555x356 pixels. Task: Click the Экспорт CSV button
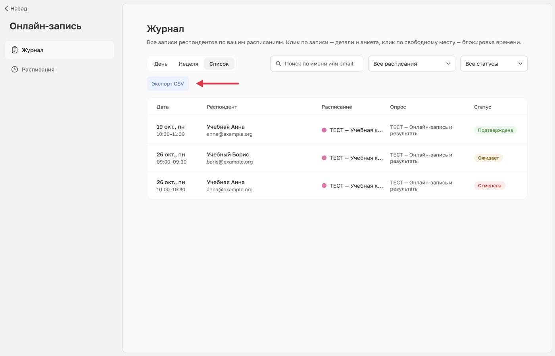[x=168, y=84]
